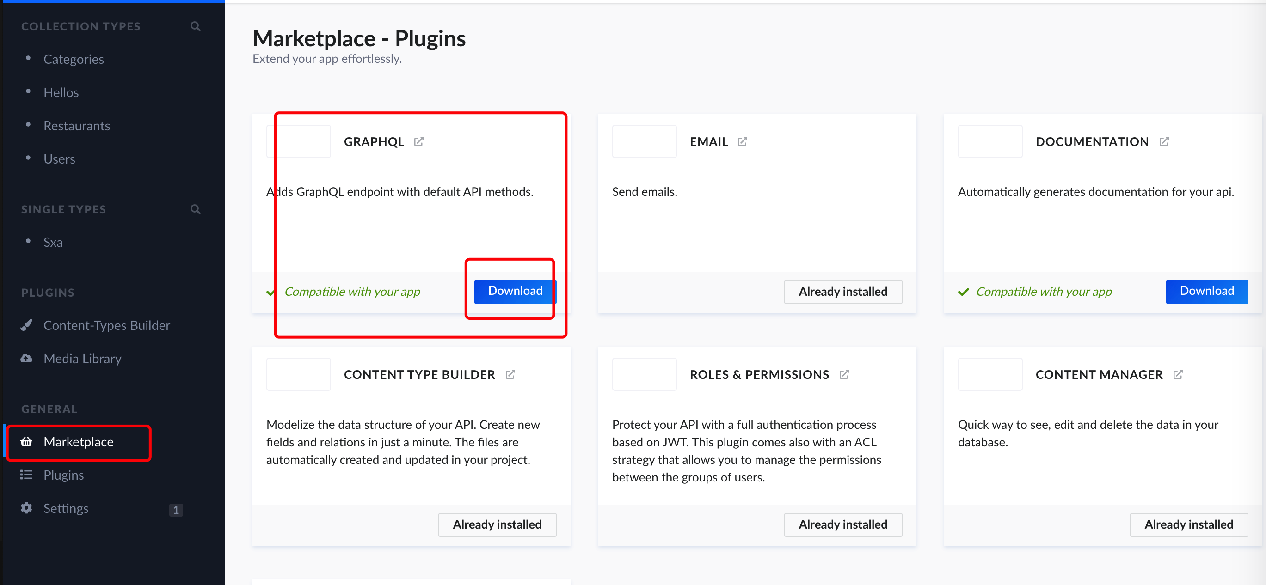The width and height of the screenshot is (1266, 585).
Task: Click Email's Already installed button
Action: click(842, 292)
